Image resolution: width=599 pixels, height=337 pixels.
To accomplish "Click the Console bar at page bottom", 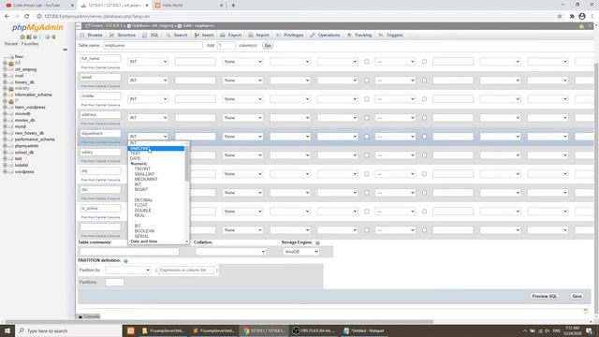I will click(x=89, y=316).
